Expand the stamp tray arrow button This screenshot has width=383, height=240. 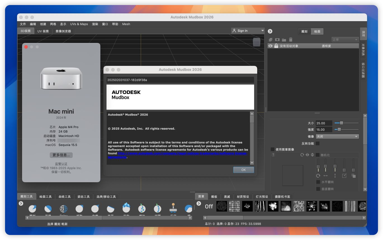point(199,203)
